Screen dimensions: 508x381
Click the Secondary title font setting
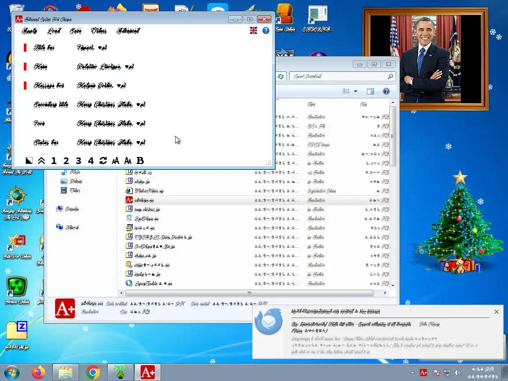point(51,105)
